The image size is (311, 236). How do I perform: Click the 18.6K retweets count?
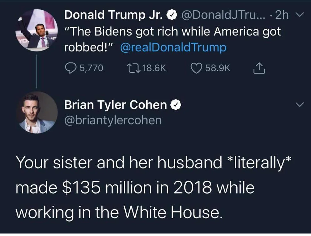pyautogui.click(x=153, y=68)
